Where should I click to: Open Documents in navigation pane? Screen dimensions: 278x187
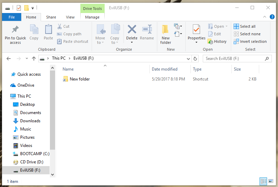pos(27,113)
